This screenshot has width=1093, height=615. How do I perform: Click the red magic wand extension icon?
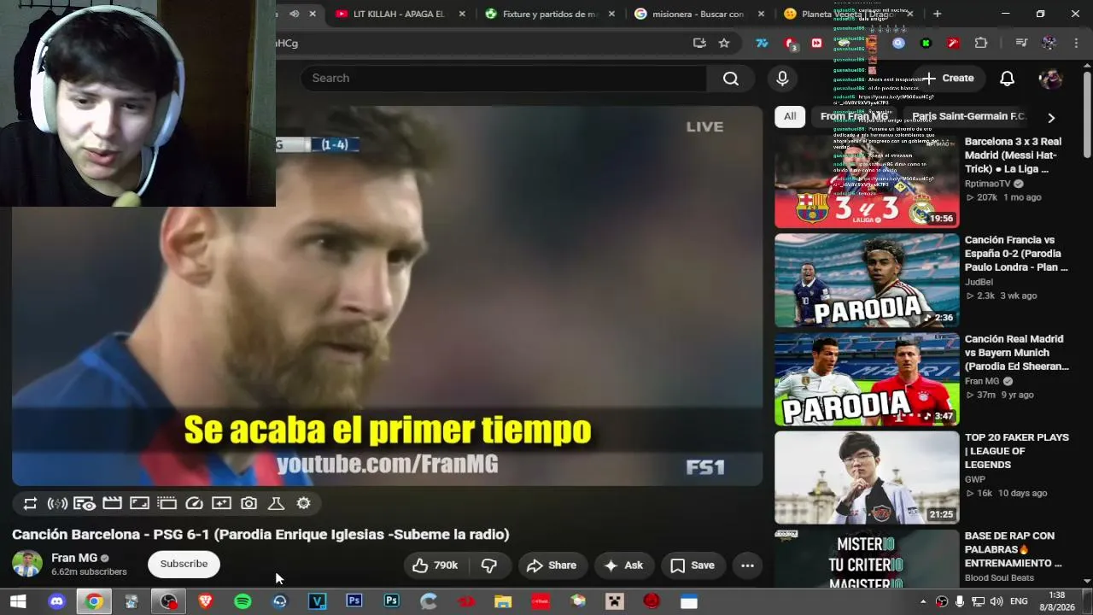point(953,43)
